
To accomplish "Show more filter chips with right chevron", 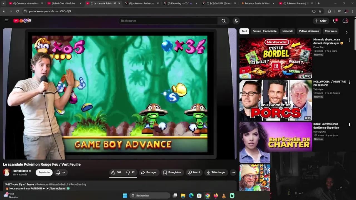I will coord(346,32).
